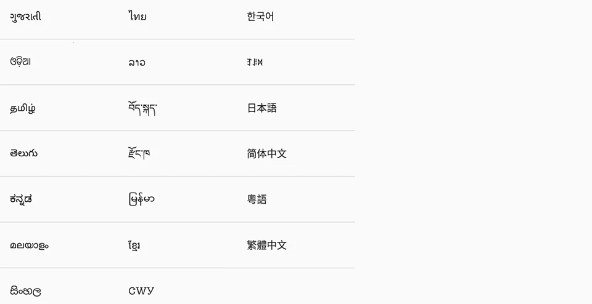Screen dimensions: 592x304
Task: Select the Yi script language entry
Action: 255,62
